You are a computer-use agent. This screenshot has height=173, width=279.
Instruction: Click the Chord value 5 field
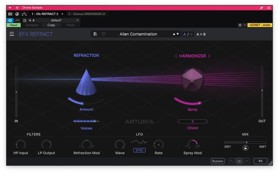(193, 121)
